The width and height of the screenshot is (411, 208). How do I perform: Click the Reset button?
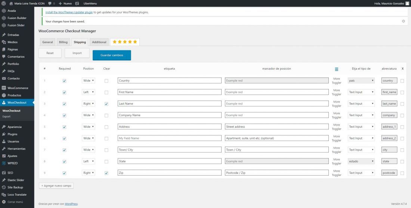50,53
